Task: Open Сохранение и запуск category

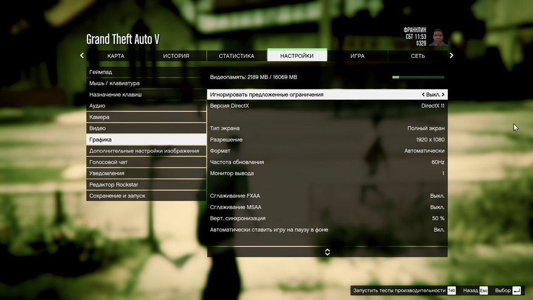Action: (x=146, y=196)
